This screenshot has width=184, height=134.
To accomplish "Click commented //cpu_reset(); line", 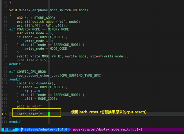I will (30, 110).
